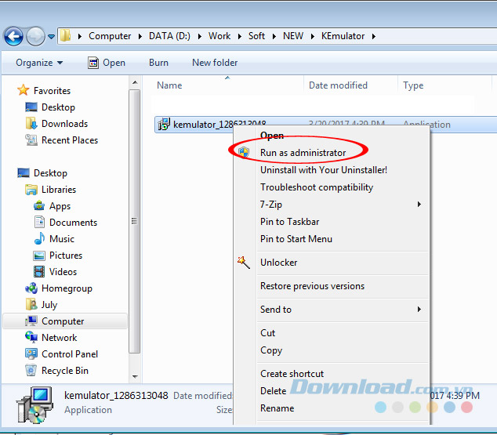Choose Delete in the context menu
Viewport: 497px width, 435px height.
(x=273, y=391)
